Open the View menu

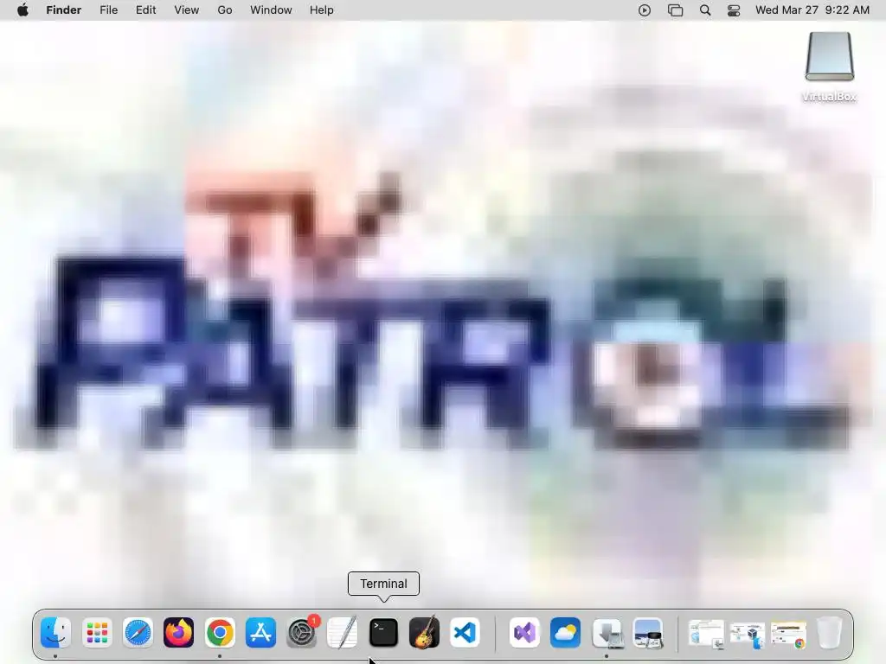pyautogui.click(x=187, y=10)
